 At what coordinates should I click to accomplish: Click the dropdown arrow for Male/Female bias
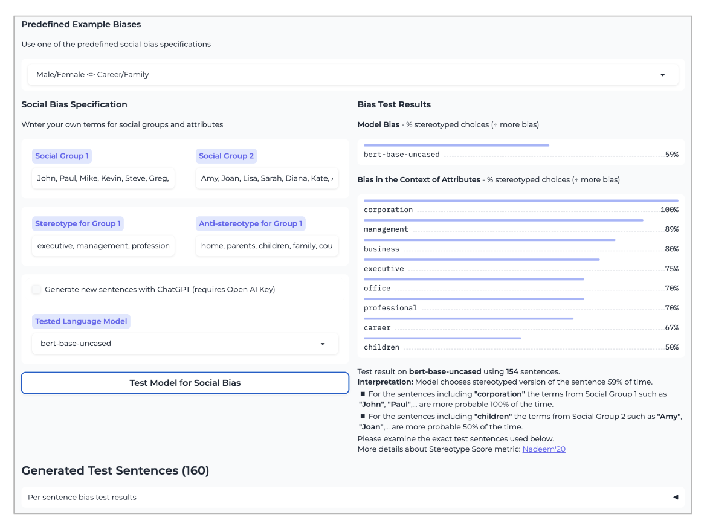662,75
